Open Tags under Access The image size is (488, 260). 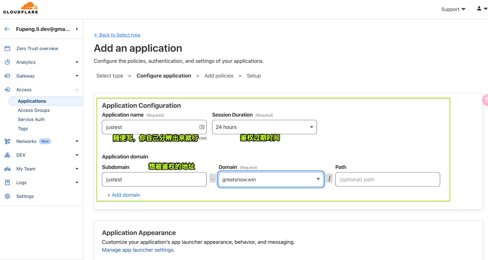pos(23,129)
